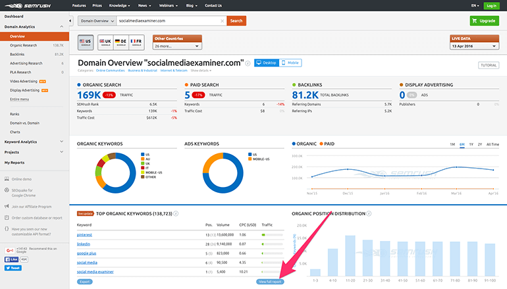Clear the domain search field
This screenshot has width=507, height=289.
[x=222, y=20]
